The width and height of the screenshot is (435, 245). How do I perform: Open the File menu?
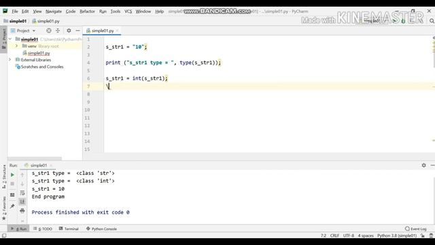click(15, 12)
